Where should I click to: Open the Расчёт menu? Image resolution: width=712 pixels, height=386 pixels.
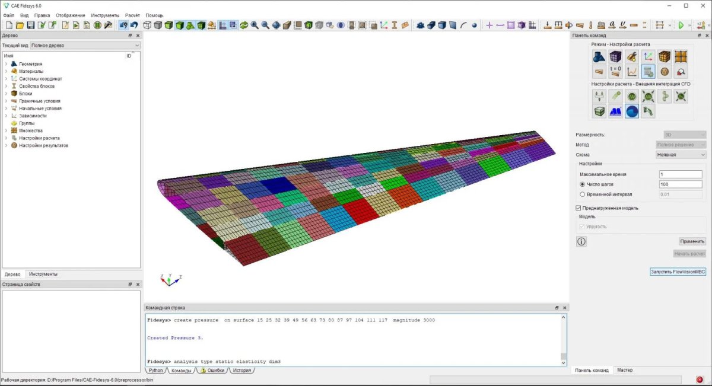tap(132, 15)
